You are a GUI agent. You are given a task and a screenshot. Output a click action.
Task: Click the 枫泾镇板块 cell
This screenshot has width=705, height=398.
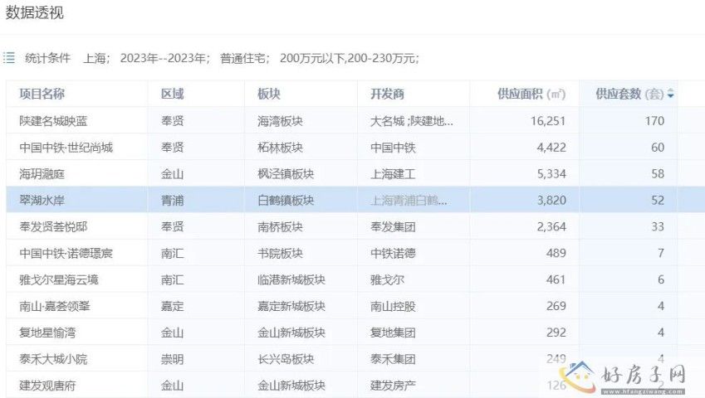286,173
